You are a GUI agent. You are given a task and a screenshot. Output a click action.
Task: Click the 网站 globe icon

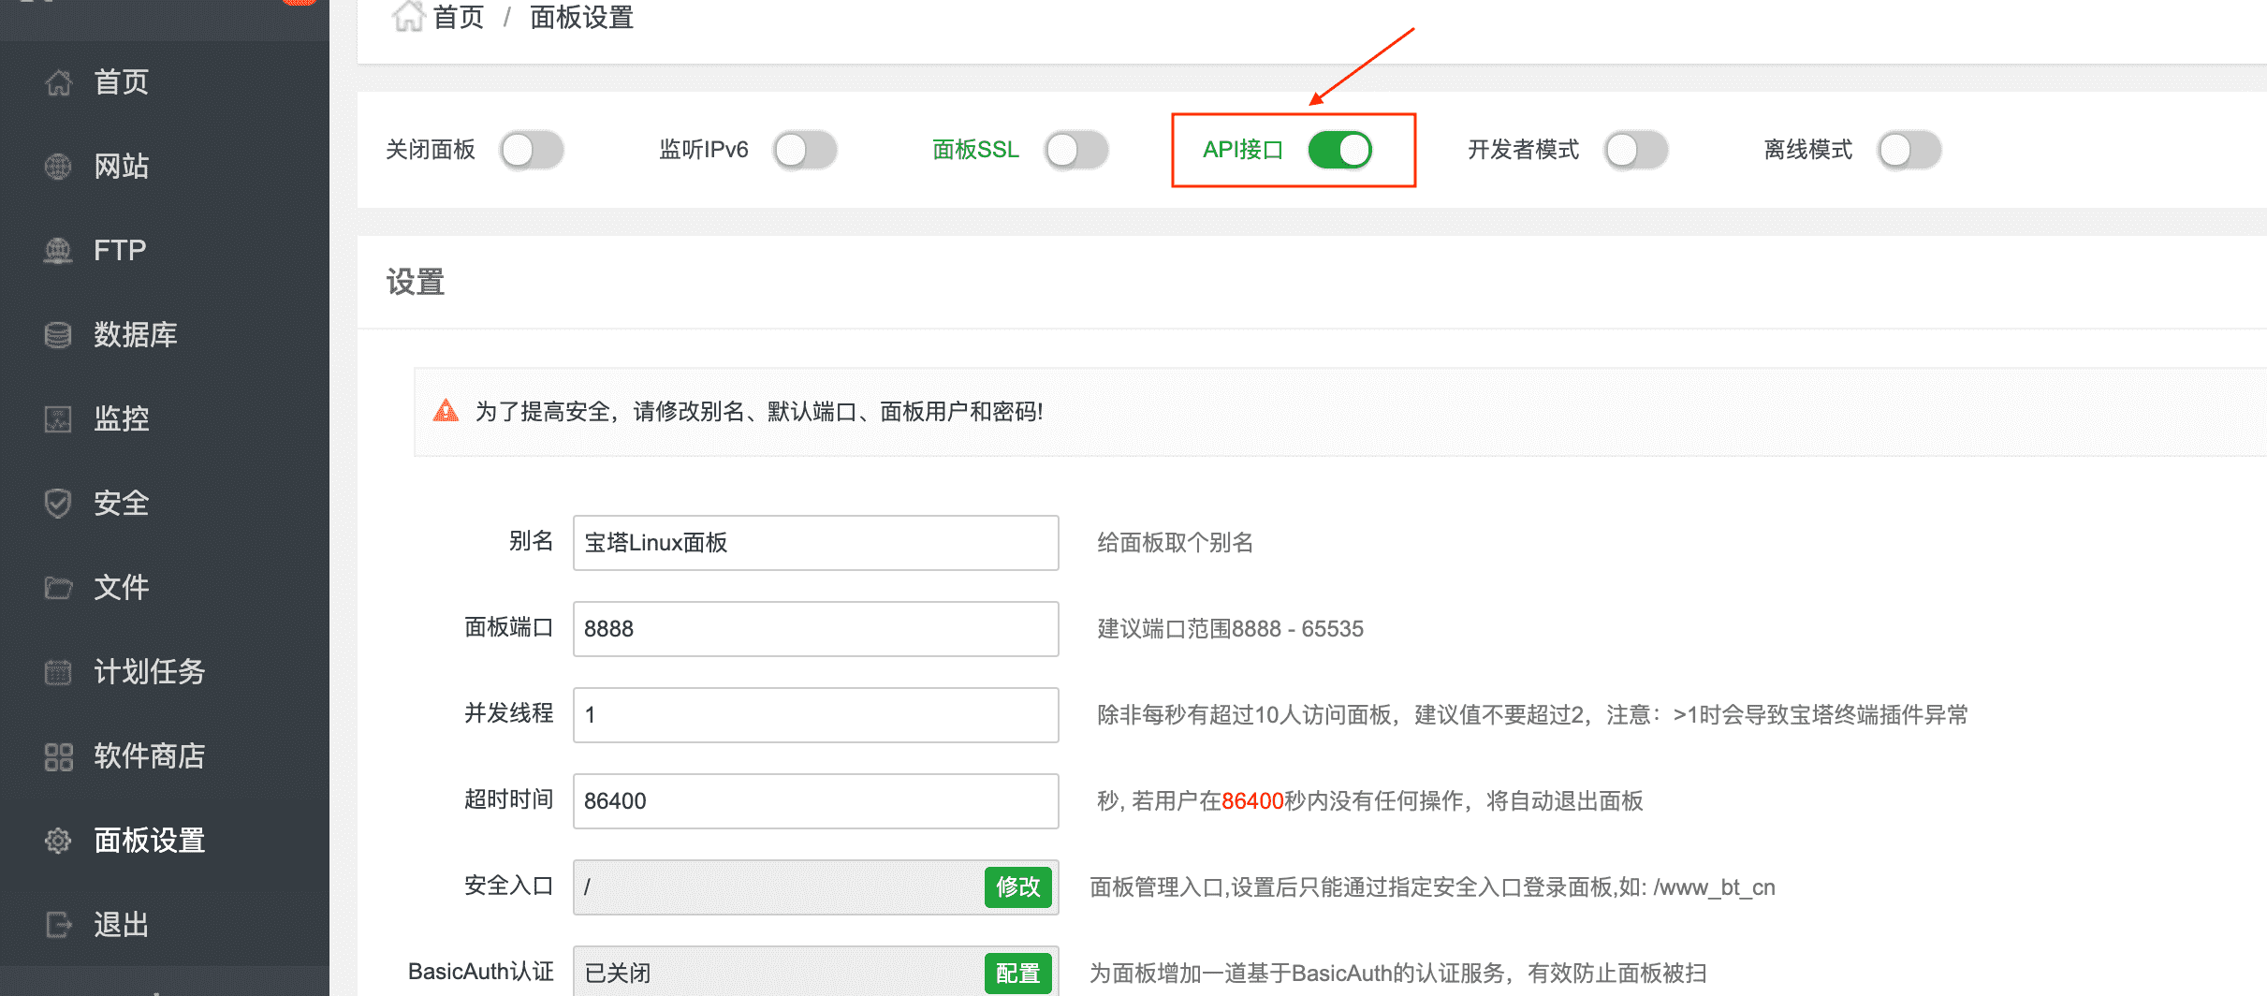[58, 167]
